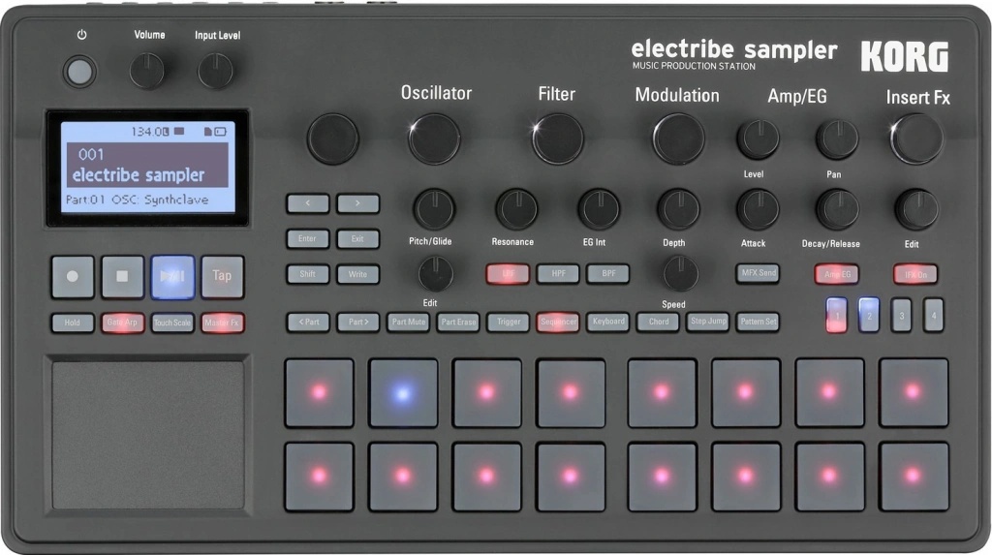Touch the Amp/EG Level knob
This screenshot has height=555, width=992.
(x=758, y=139)
